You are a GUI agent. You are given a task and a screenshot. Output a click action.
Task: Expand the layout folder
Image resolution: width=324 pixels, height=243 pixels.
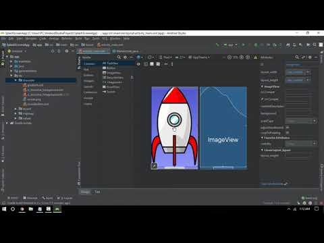16,109
